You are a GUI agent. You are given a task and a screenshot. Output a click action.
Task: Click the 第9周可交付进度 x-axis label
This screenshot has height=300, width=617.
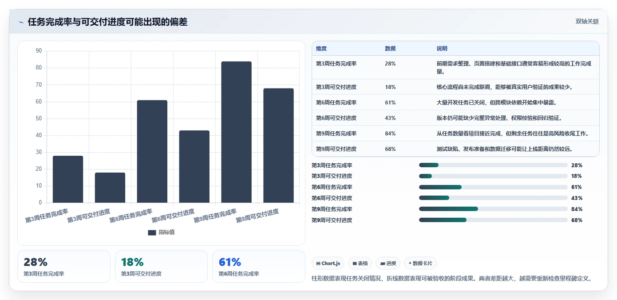(257, 215)
